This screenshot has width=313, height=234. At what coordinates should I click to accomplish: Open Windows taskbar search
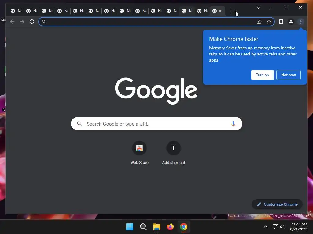[143, 227]
